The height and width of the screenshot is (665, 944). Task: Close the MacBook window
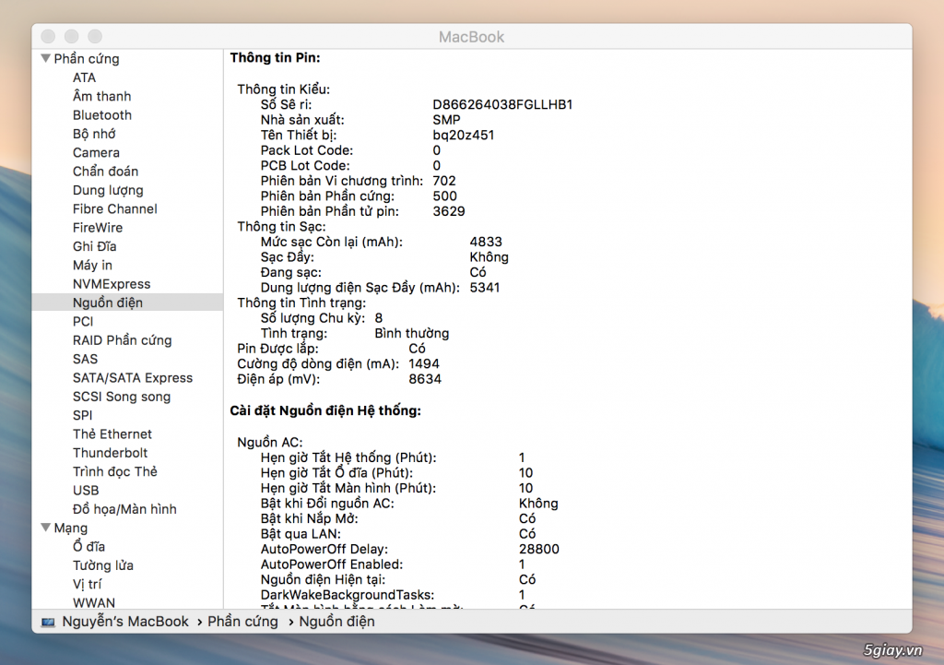coord(48,37)
